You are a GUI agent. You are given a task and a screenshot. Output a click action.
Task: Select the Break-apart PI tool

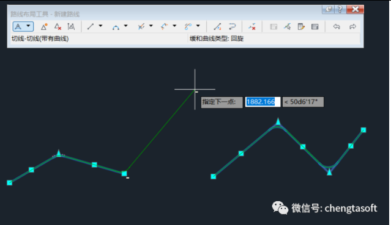(71, 26)
